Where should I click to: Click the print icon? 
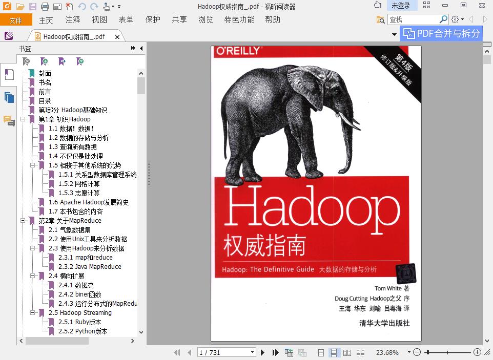tap(45, 6)
